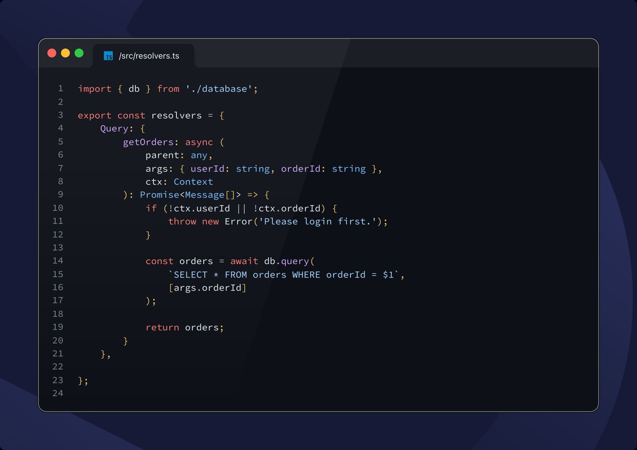Click '[args.orderId]' on line 16

coord(208,288)
